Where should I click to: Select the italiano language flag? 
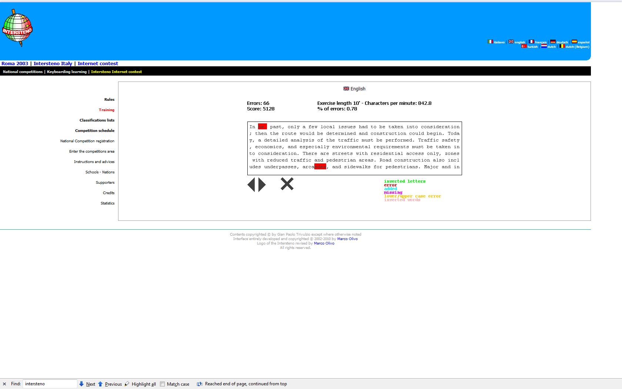pos(490,42)
